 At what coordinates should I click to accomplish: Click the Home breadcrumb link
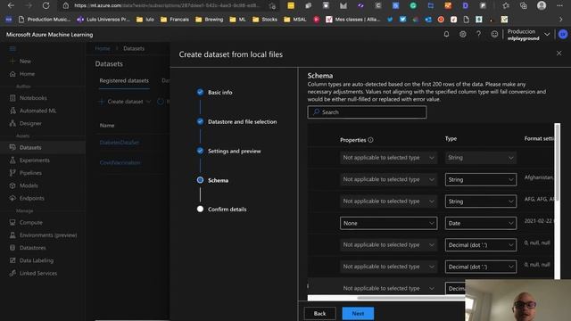coord(103,48)
